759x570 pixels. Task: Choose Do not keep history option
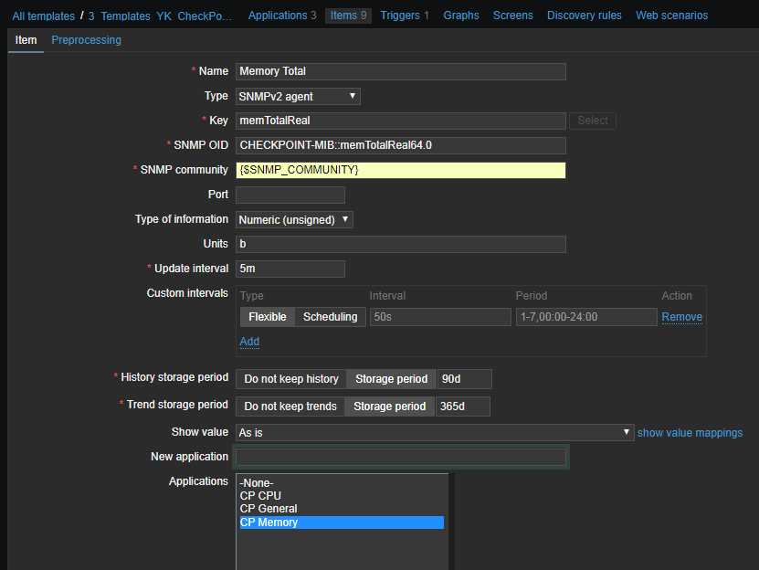pyautogui.click(x=290, y=379)
